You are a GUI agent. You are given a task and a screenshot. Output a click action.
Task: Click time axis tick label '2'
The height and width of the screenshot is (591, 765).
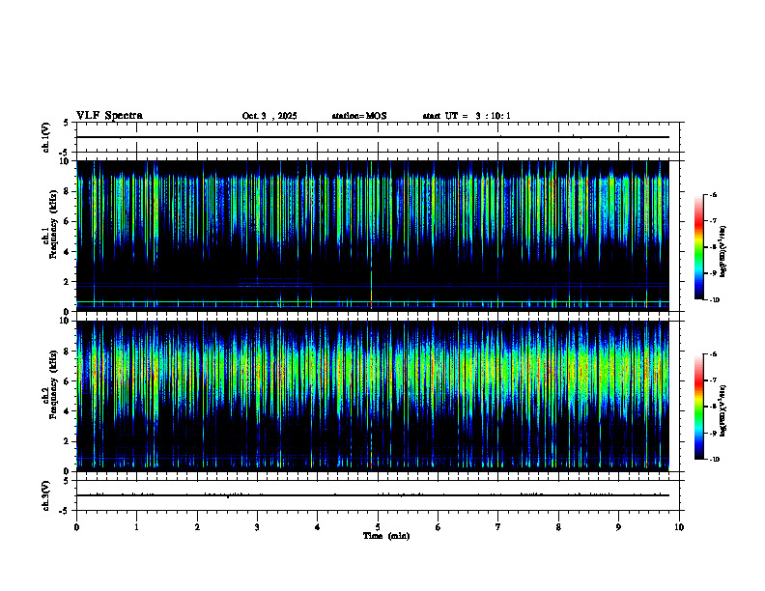coord(197,527)
